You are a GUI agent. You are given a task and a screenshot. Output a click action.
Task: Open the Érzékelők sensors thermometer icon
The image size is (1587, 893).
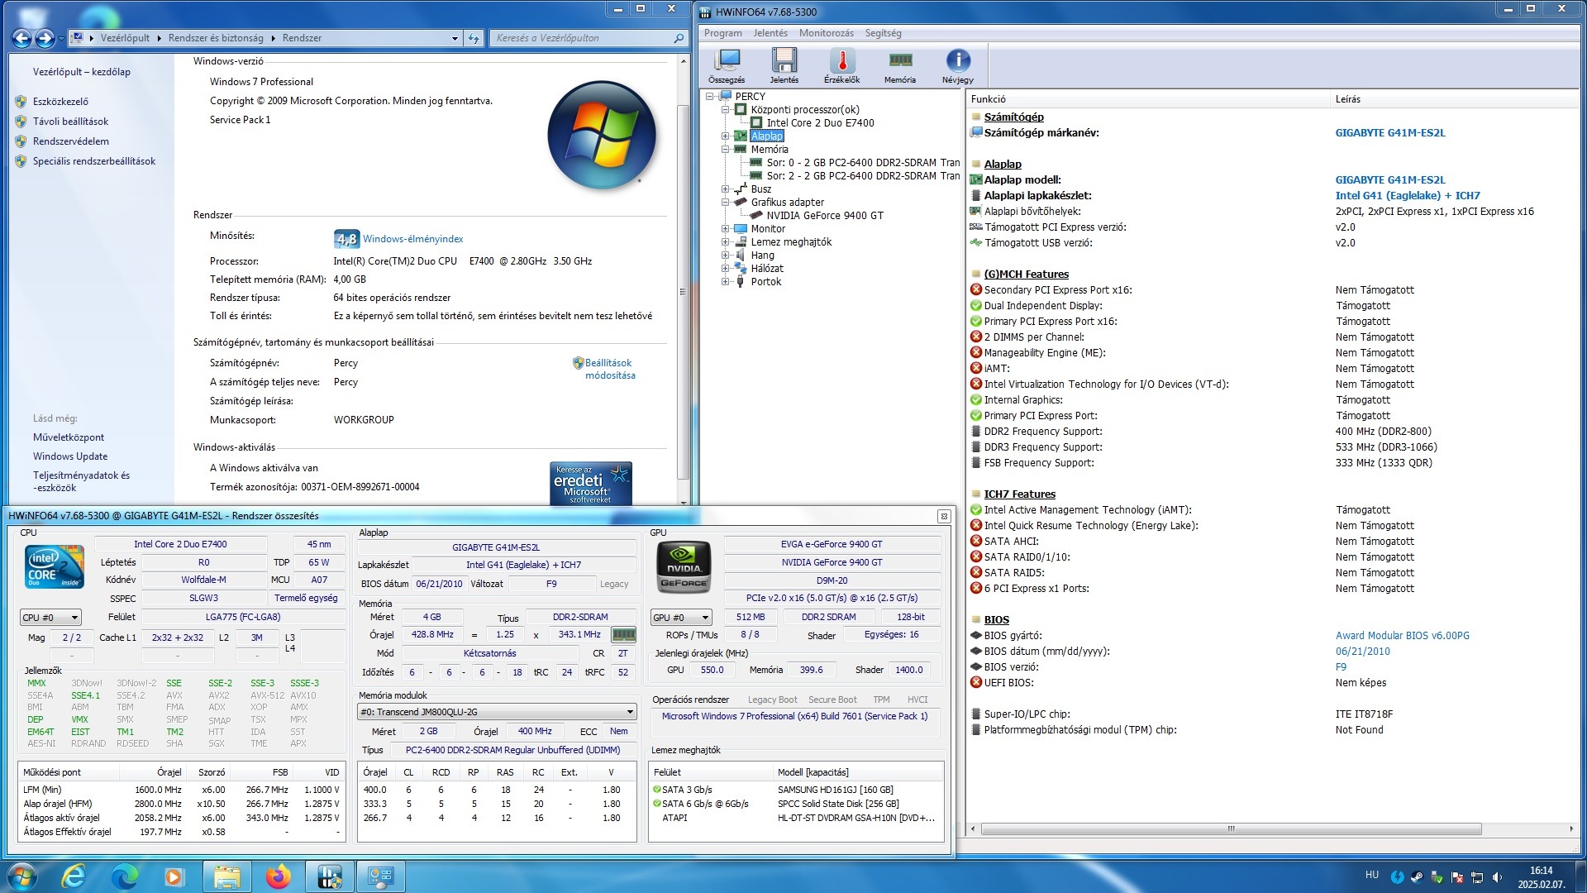click(x=841, y=65)
